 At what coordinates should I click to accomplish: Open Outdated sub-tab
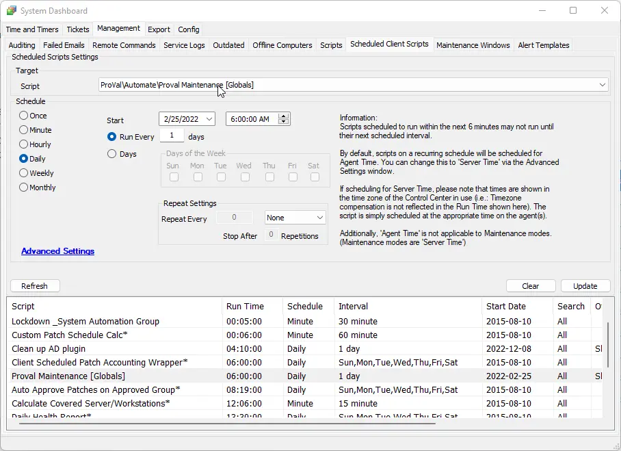coord(228,45)
